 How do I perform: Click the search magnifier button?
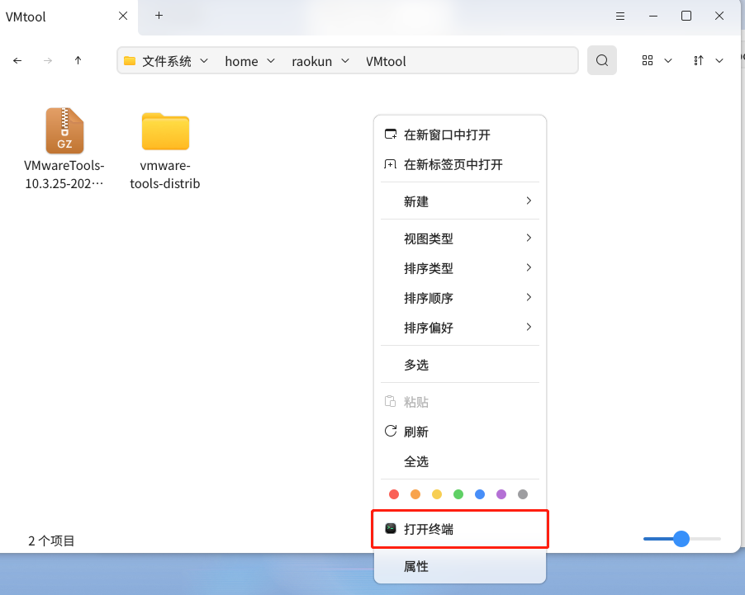(x=602, y=60)
